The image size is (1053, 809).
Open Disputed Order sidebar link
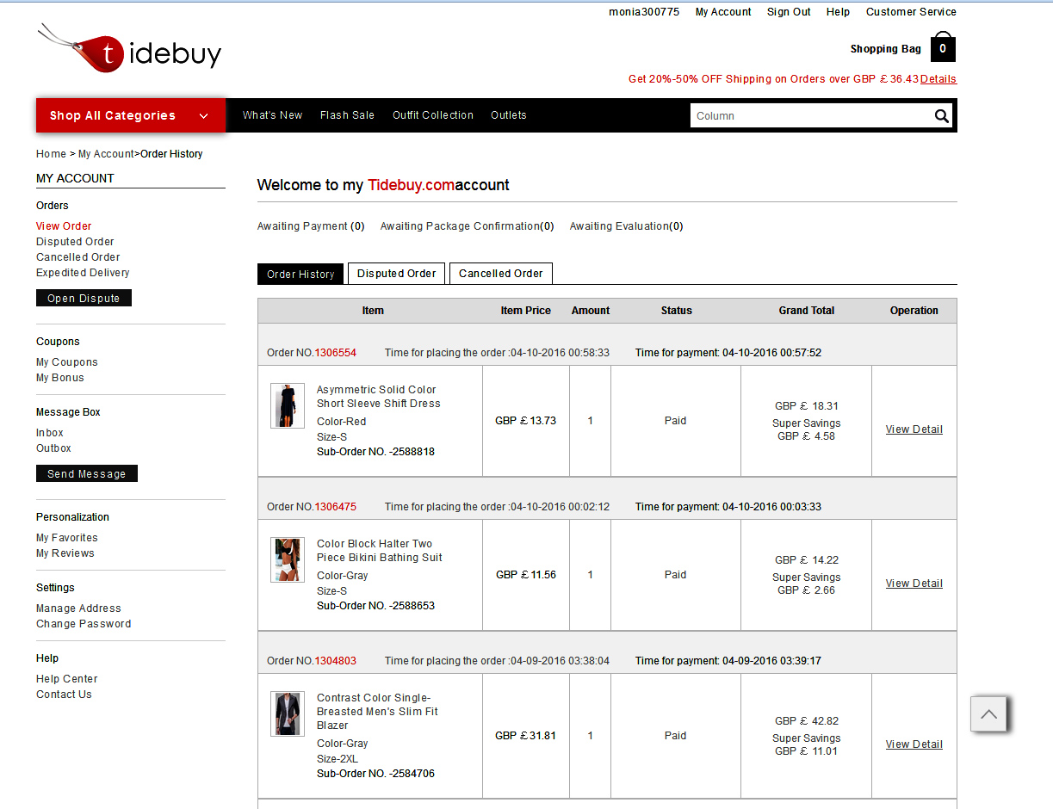[x=75, y=242]
